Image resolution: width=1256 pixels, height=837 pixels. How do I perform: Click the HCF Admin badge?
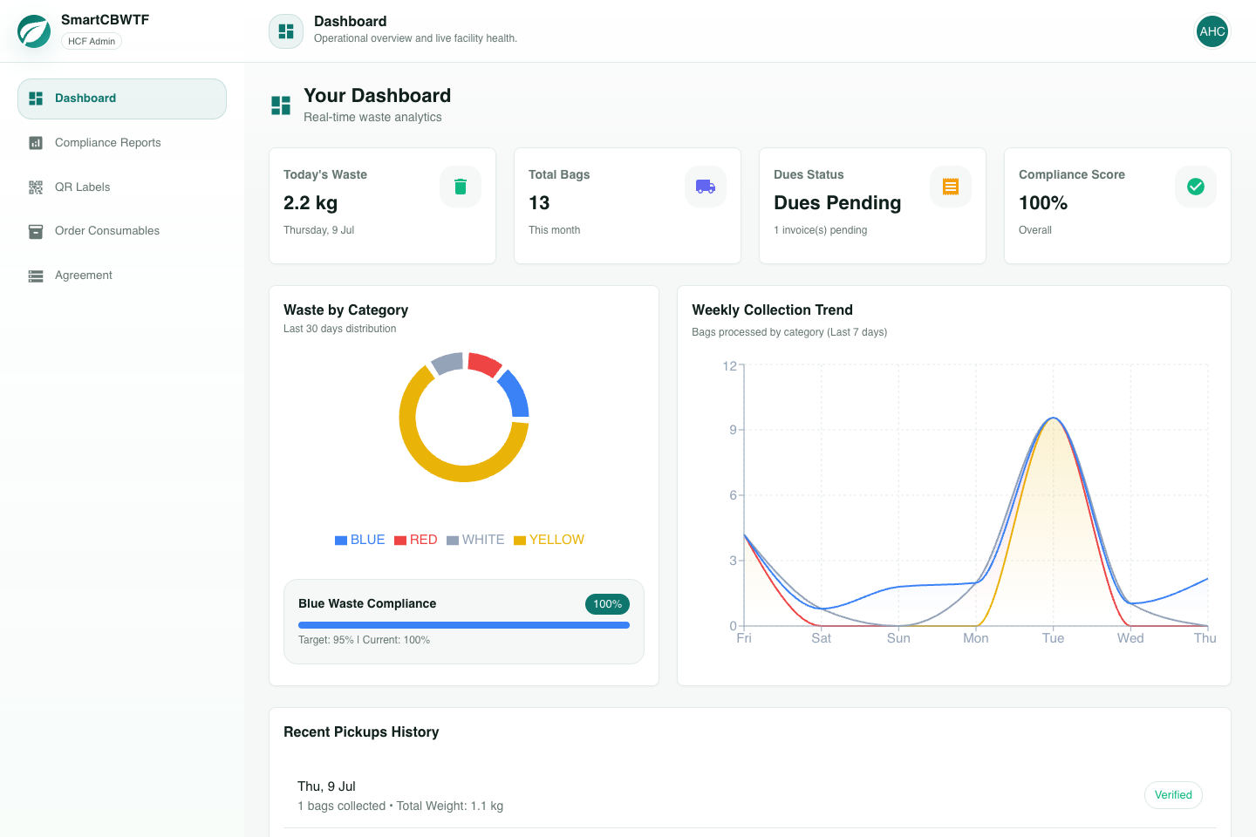point(92,41)
